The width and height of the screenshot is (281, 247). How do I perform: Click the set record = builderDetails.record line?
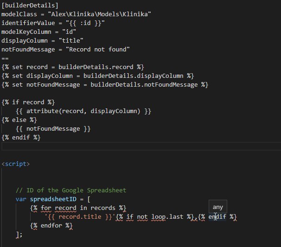click(73, 67)
